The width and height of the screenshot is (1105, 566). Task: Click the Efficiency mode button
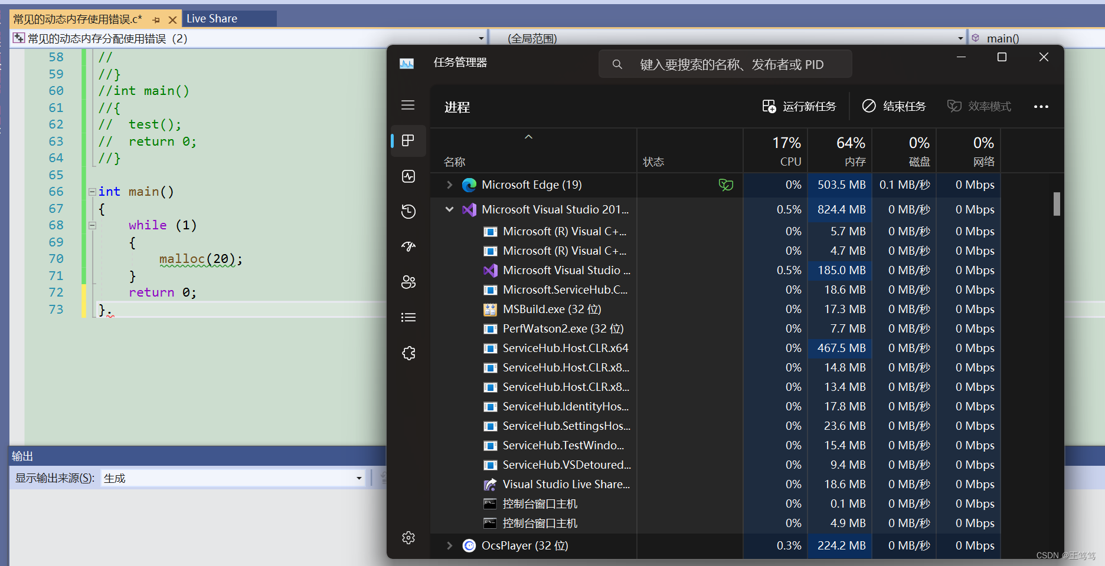pyautogui.click(x=979, y=106)
